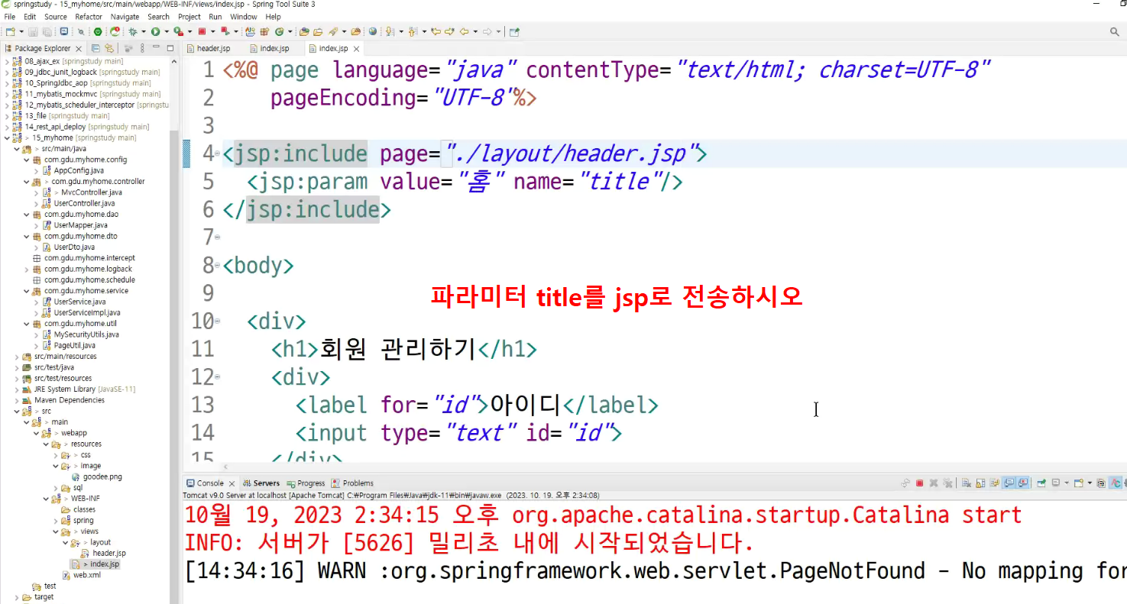Click the Back navigation arrow in toolbar
Viewport: 1127px width, 604px height.
point(464,31)
